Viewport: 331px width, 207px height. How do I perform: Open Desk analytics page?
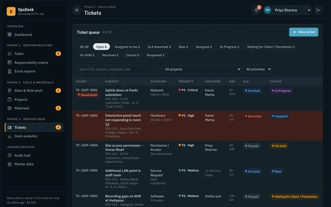[x=34, y=136]
